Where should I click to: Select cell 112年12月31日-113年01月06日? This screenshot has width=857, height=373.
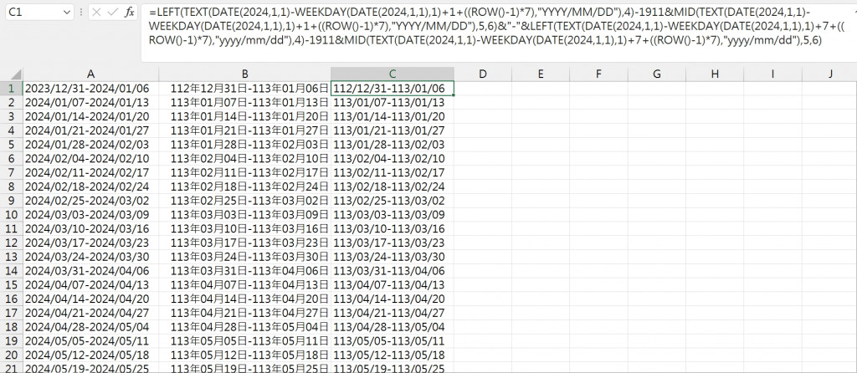[245, 88]
